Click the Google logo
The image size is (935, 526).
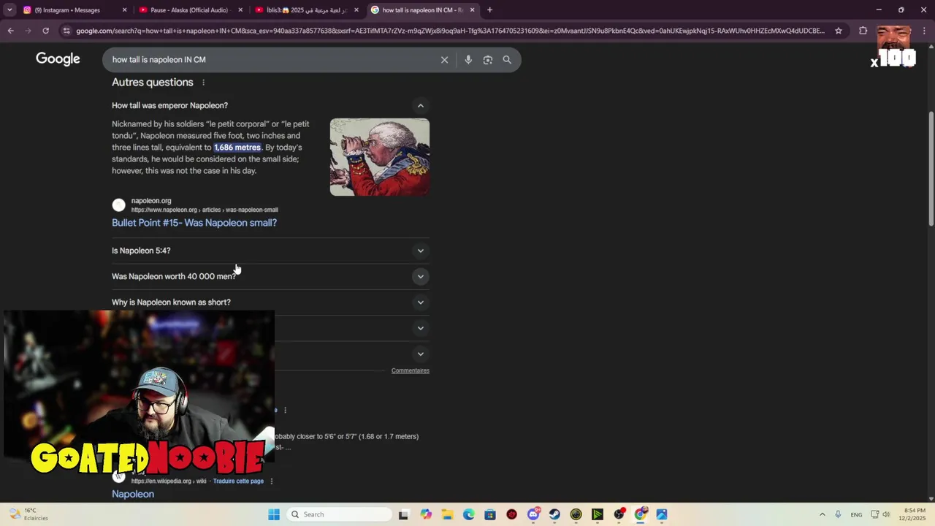pyautogui.click(x=58, y=59)
